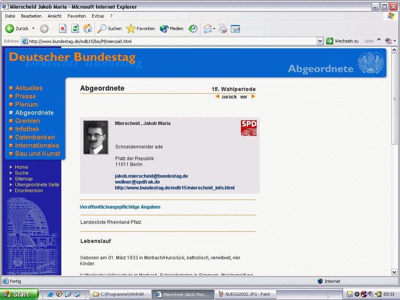Open the Suchen search toolbar button
The image size is (400, 300).
coord(110,29)
